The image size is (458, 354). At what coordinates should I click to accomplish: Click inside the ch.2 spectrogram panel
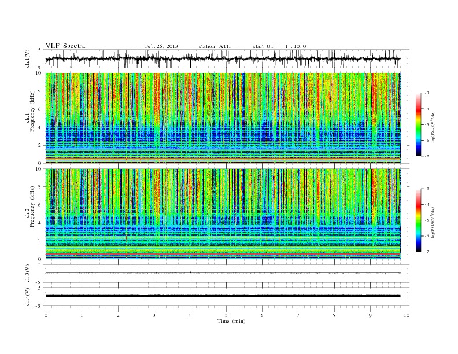[223, 214]
